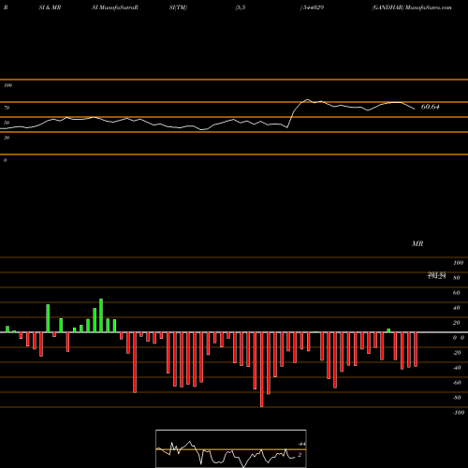This screenshot has width=468, height=468.
Task: Click the MR panel label
Action: [x=417, y=243]
